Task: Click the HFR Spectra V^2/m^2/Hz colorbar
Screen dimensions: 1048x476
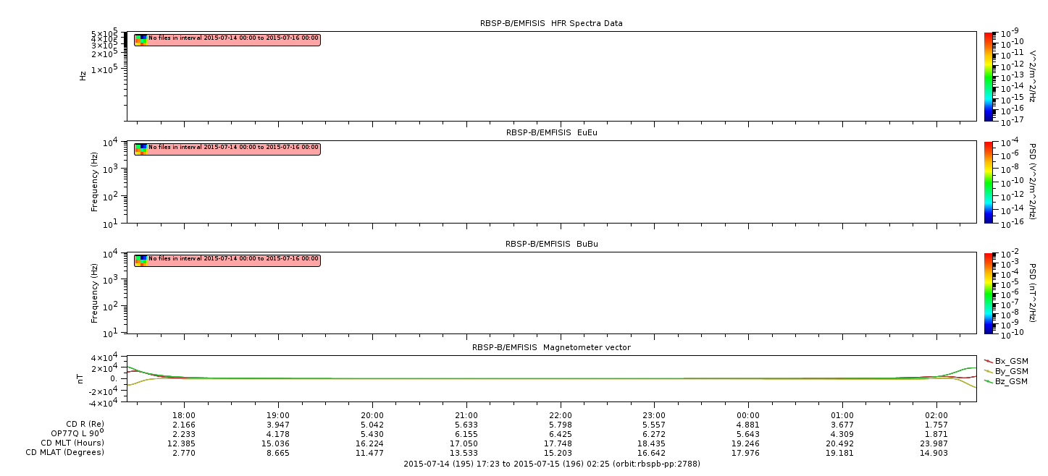Action: click(989, 76)
